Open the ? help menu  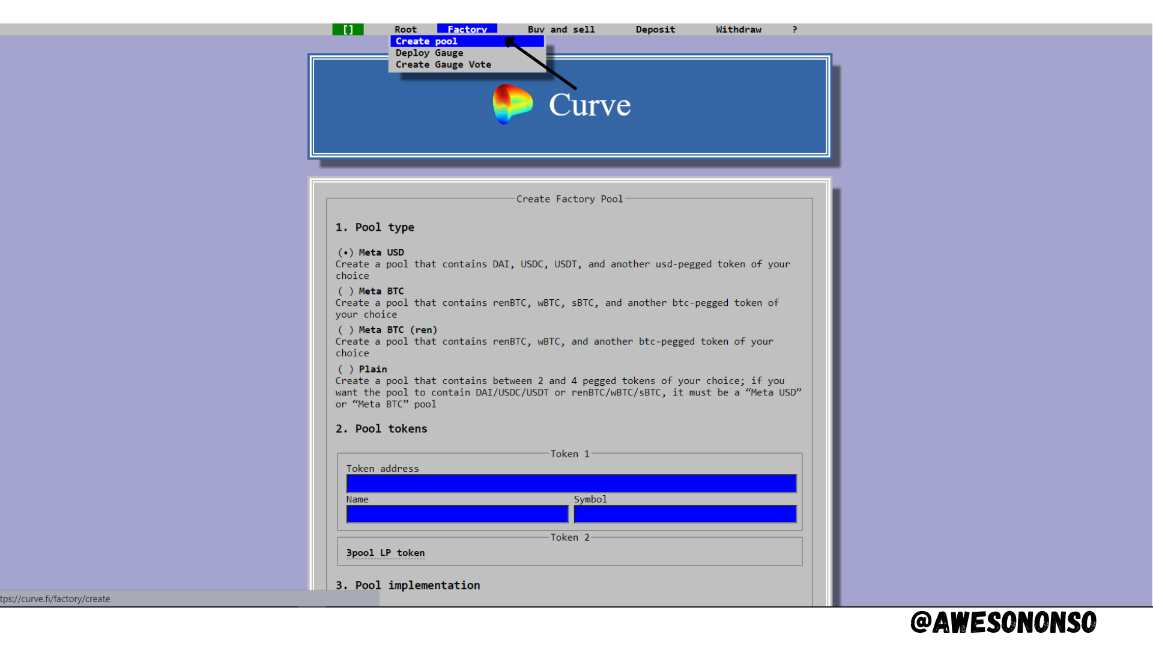coord(794,29)
